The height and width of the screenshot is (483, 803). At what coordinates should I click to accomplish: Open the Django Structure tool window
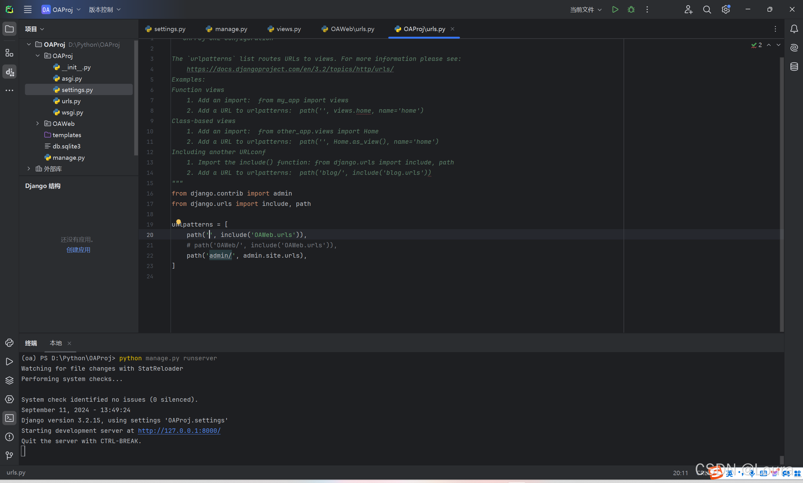click(9, 72)
